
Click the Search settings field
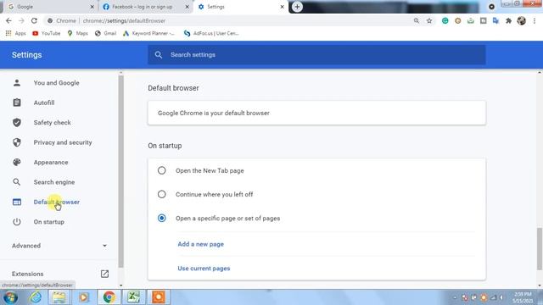tap(316, 54)
